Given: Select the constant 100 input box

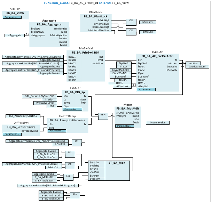Looking at the screenshot, I should pos(52,106).
